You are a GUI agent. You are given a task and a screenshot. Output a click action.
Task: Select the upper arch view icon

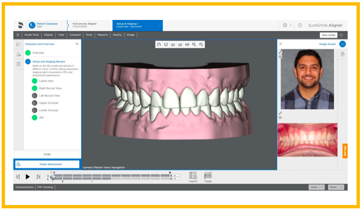tap(159, 44)
